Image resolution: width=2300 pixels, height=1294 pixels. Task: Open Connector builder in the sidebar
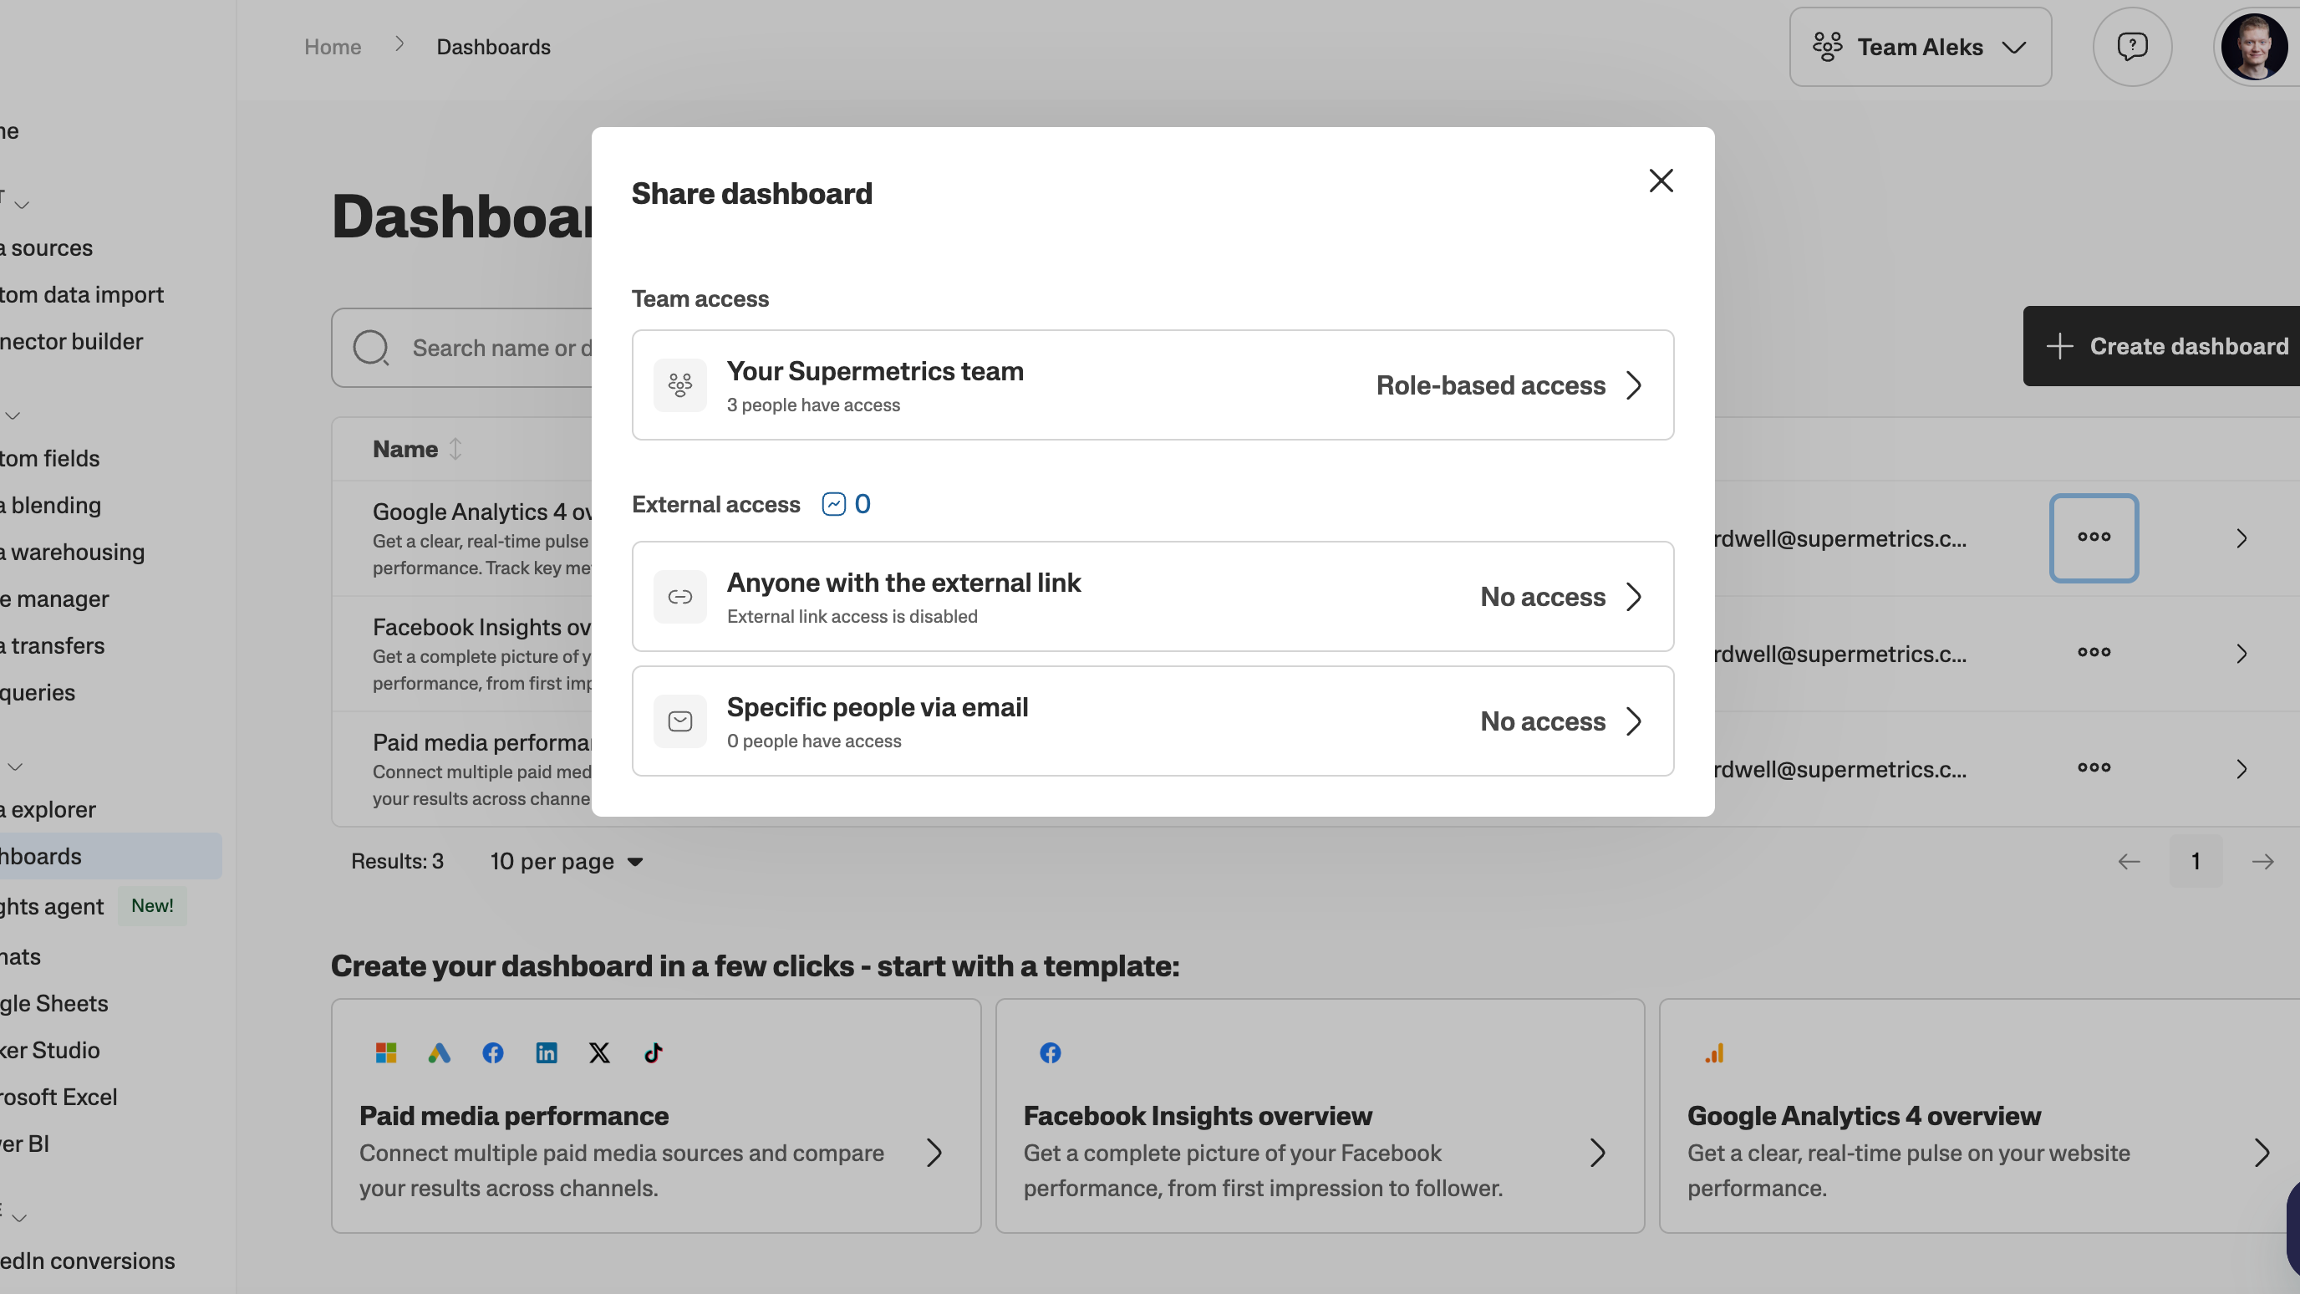pyautogui.click(x=71, y=341)
